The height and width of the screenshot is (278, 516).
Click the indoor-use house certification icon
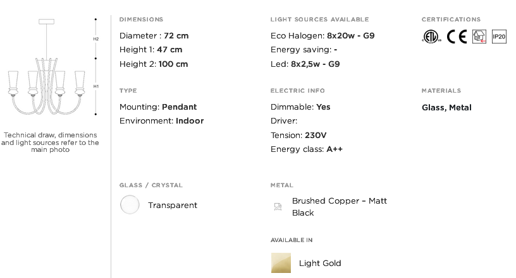(x=479, y=37)
